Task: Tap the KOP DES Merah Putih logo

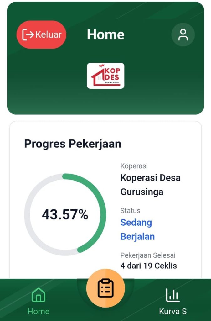Action: coord(105,76)
